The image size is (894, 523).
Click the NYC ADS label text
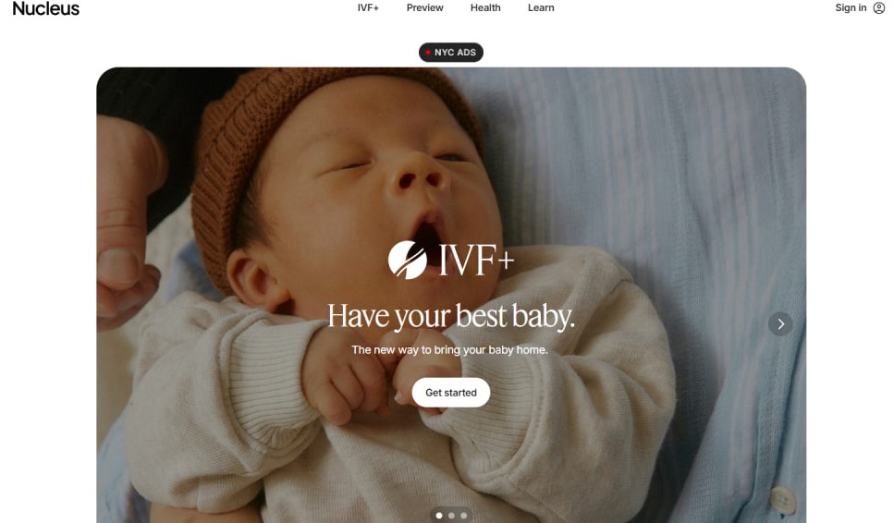tap(455, 53)
